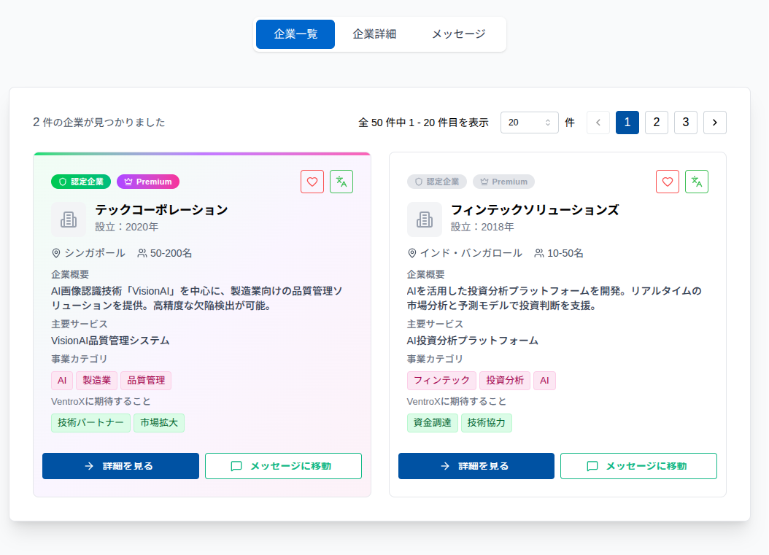Screen dimensions: 769x555
Task: Favorite テックコーポレーション with heart icon
Action: point(312,182)
